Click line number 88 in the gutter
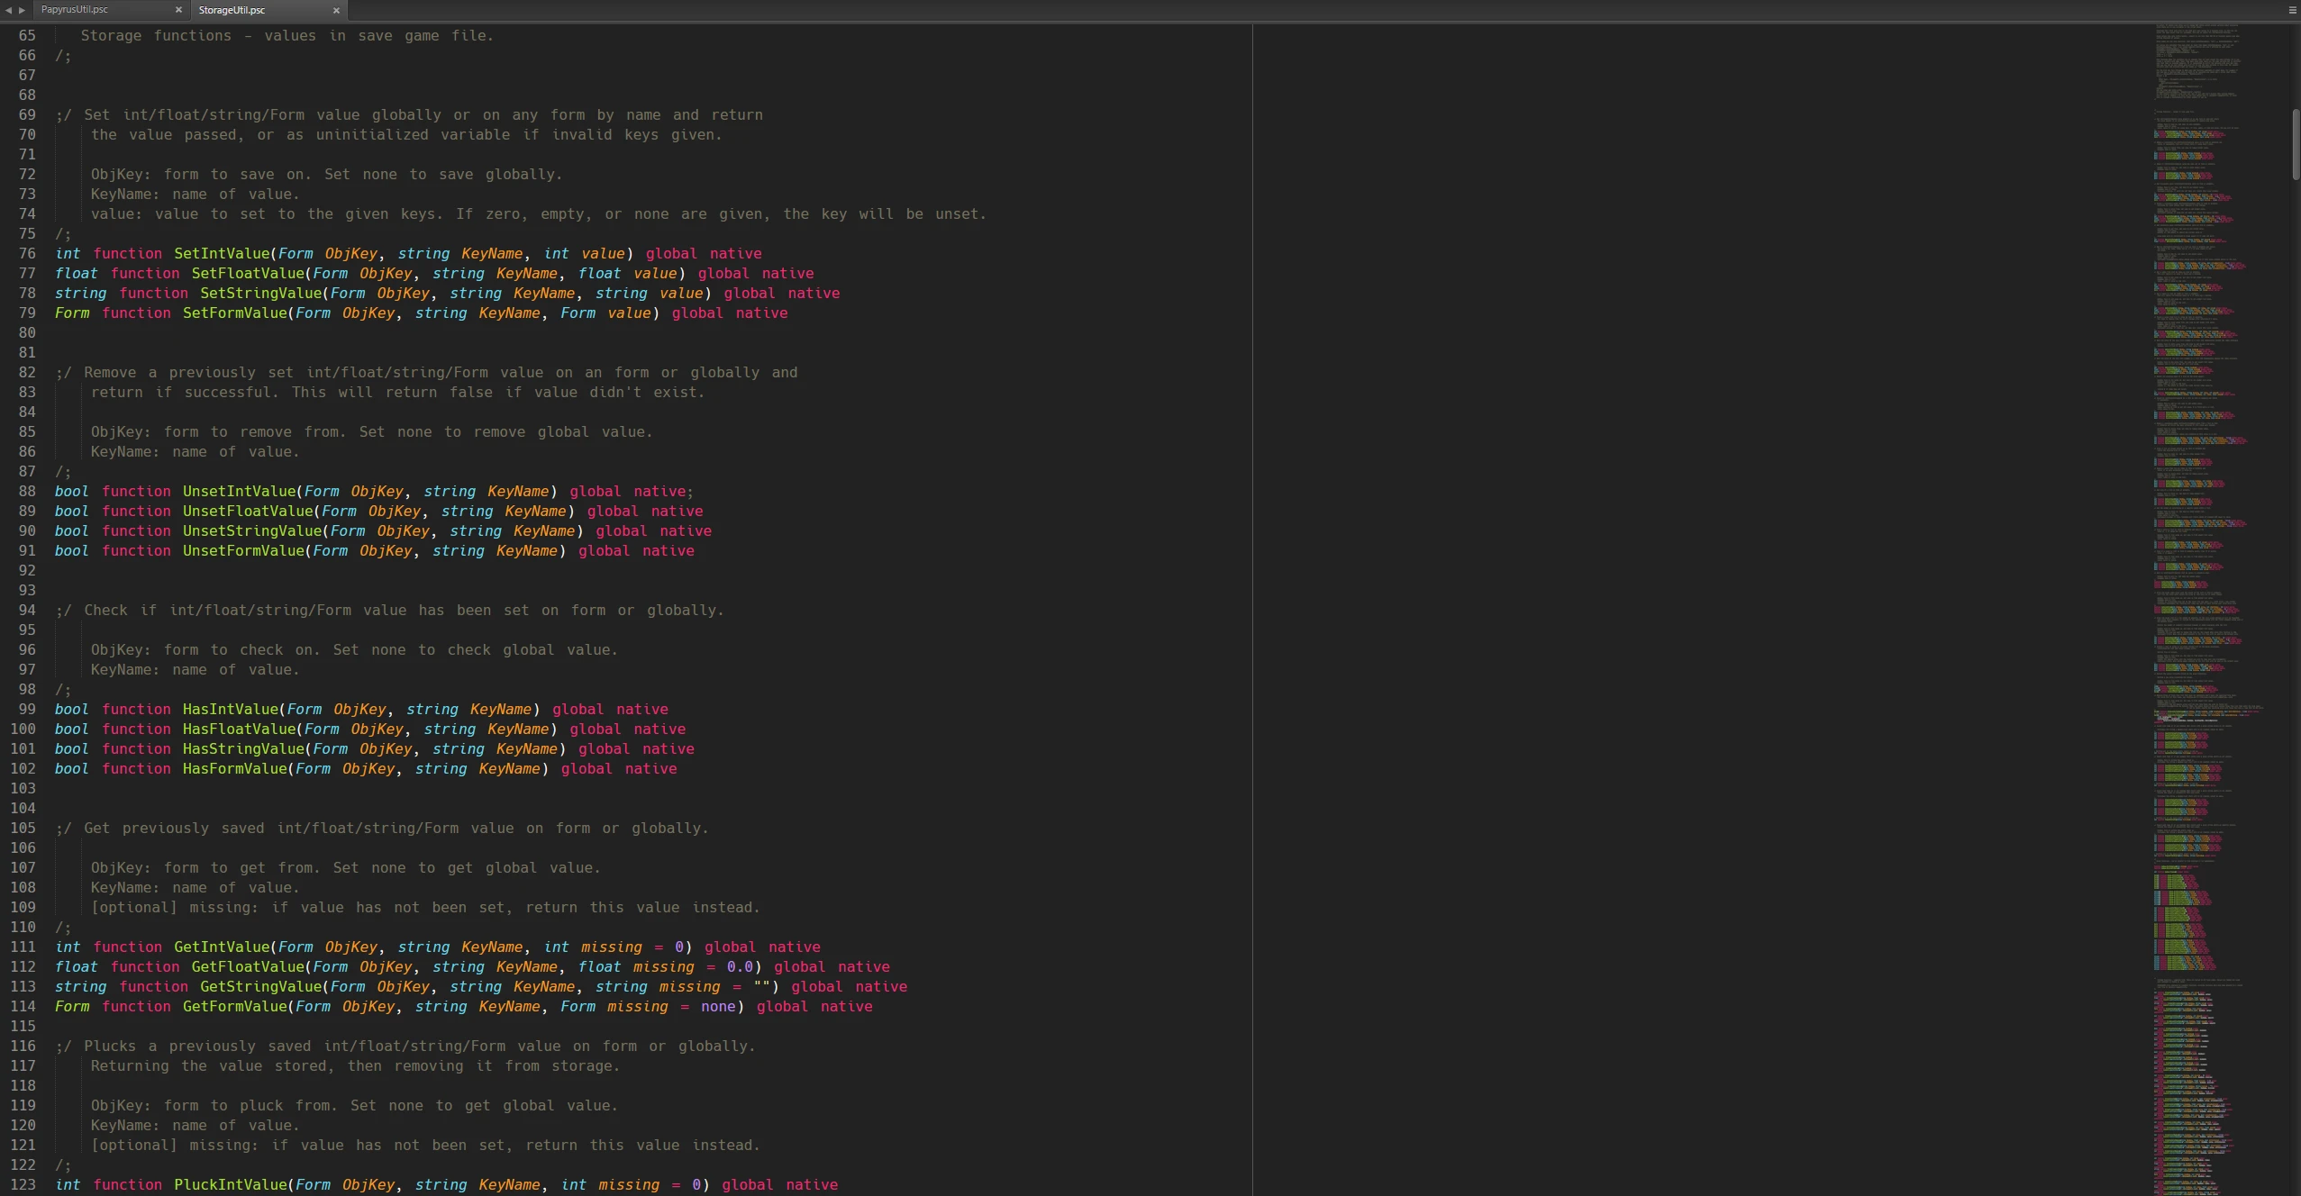 coord(25,491)
